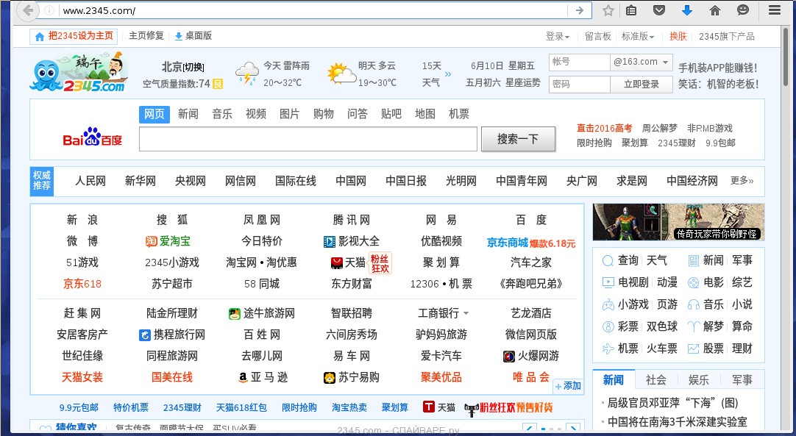Click the 换肤 skin change link
The width and height of the screenshot is (796, 436).
pyautogui.click(x=678, y=36)
